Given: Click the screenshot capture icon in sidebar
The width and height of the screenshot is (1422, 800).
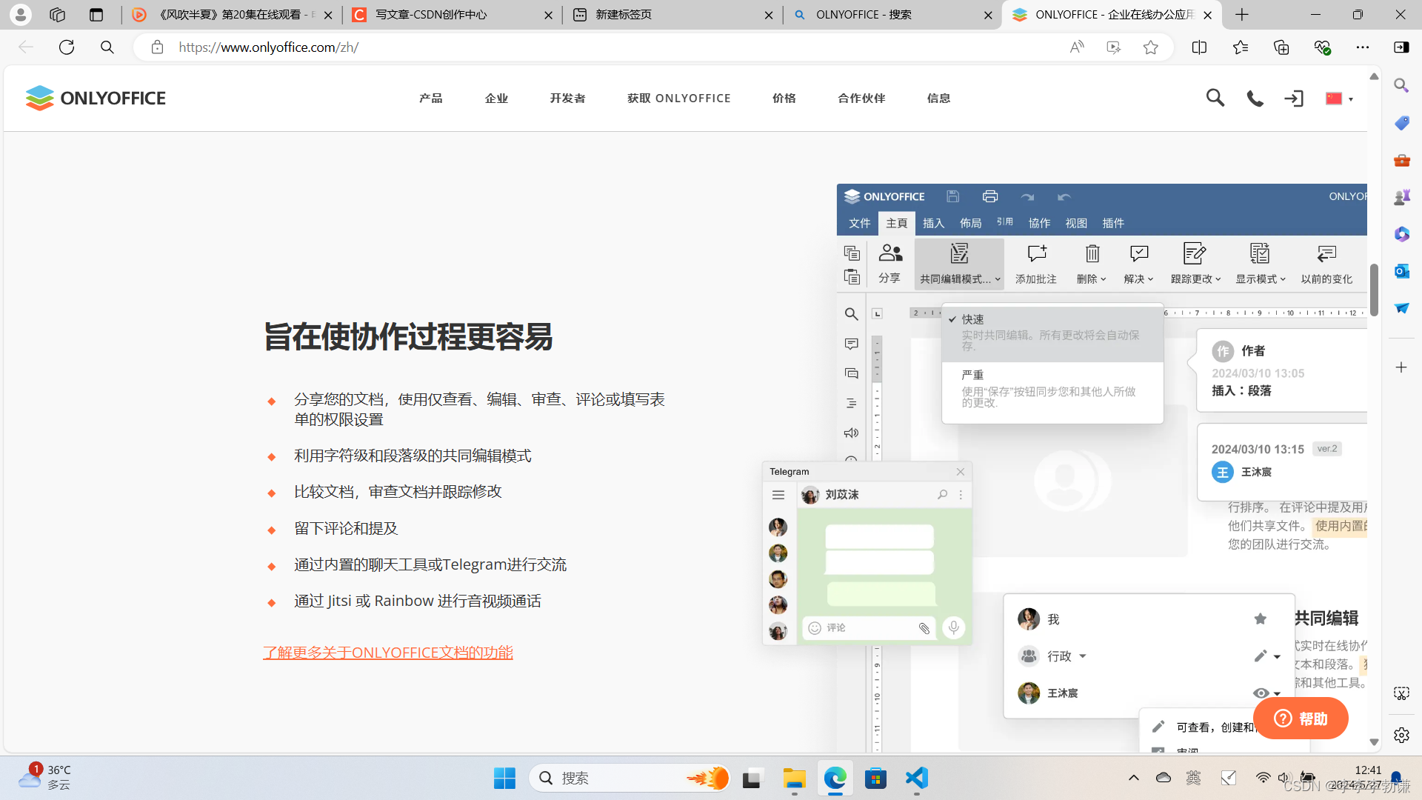Looking at the screenshot, I should [x=1401, y=693].
